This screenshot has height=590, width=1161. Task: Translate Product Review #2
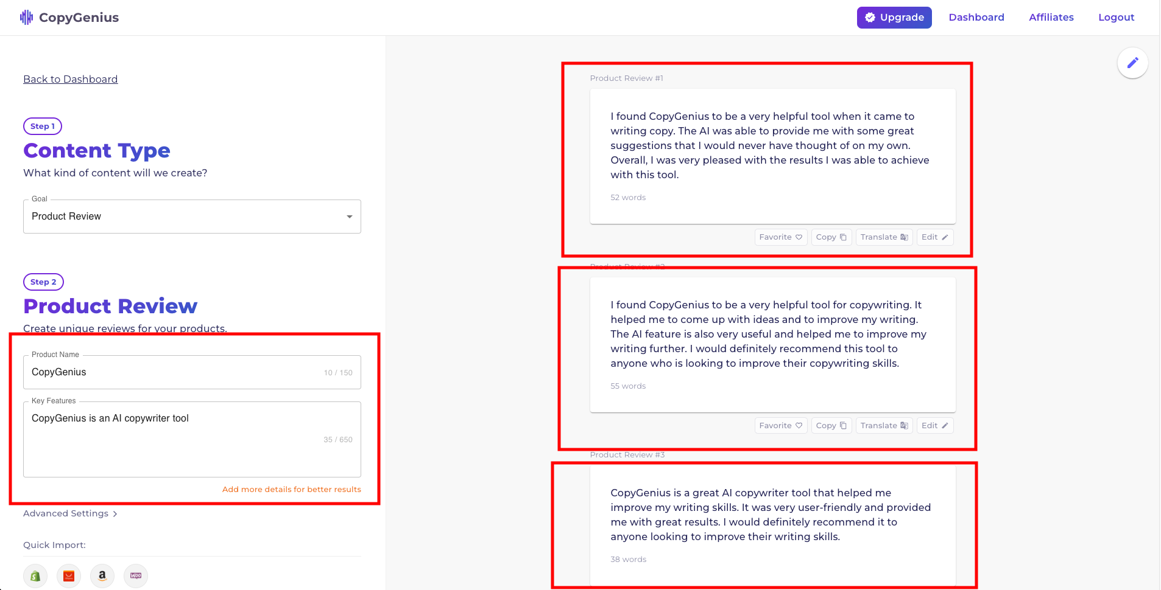(883, 425)
